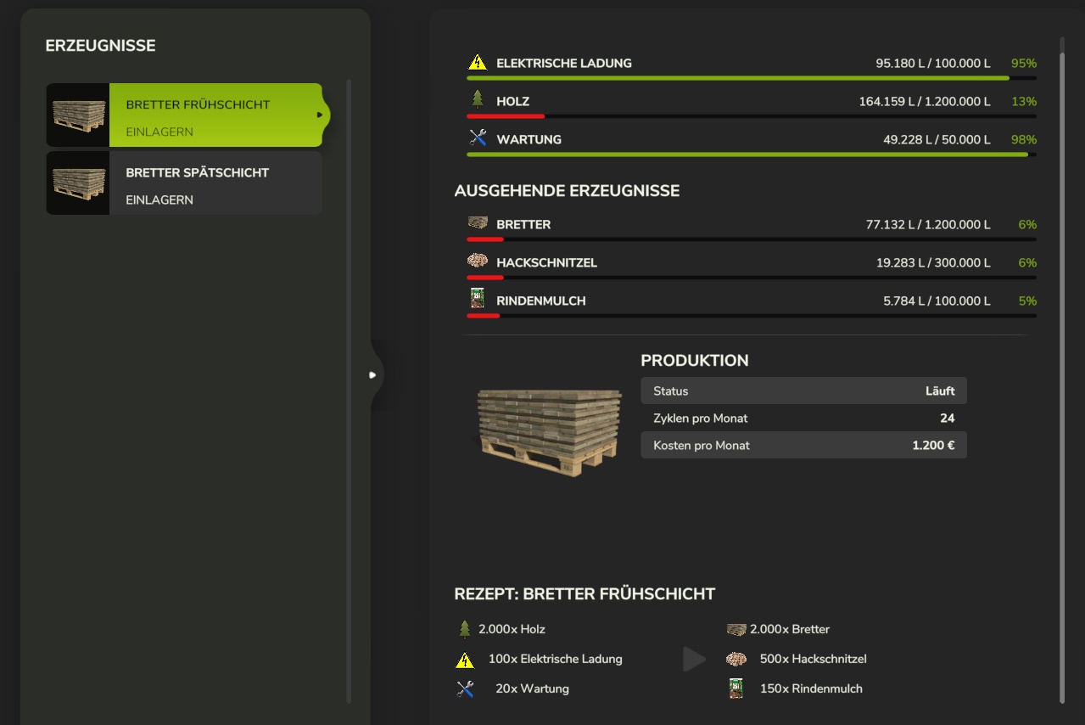The image size is (1085, 725).
Task: Click the Holz fill level bar
Action: pyautogui.click(x=751, y=116)
